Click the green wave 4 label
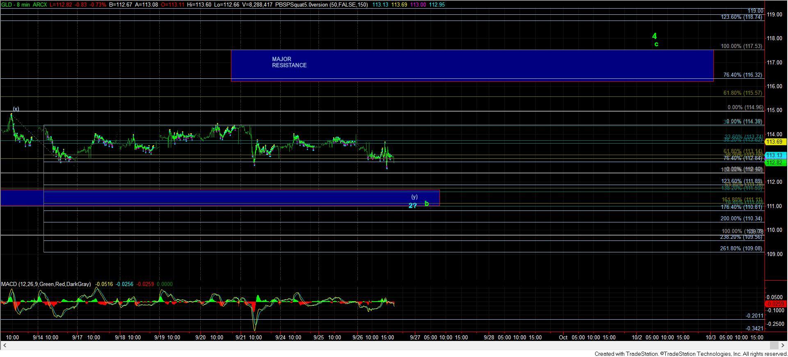The width and height of the screenshot is (788, 357). pyautogui.click(x=654, y=36)
